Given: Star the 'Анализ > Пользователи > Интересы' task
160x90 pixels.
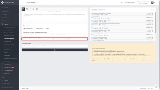Looking at the screenshot, I should coord(147,14).
